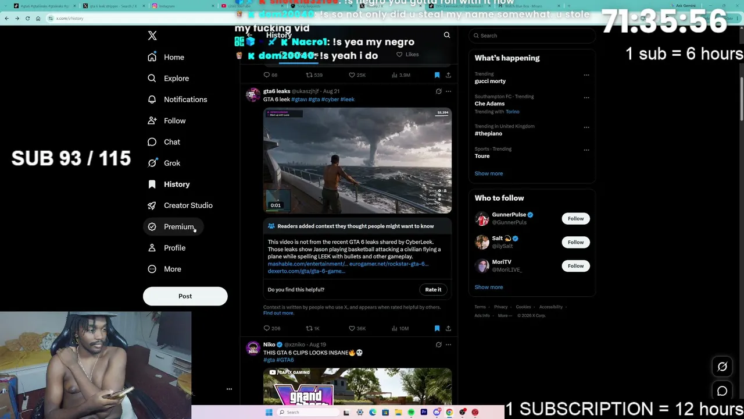Screen dimensions: 744x419
Task: Click the Grok explain icon on Niko's post
Action: tap(438, 345)
